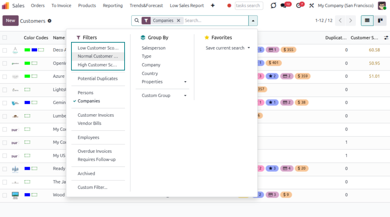Select the Potential Duplicates filter
The image size is (390, 217).
tap(97, 79)
